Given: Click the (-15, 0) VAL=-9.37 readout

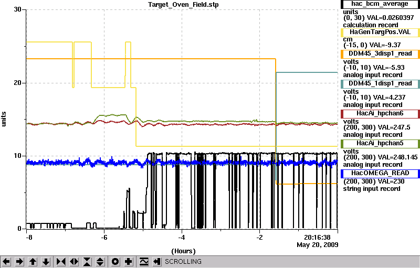Looking at the screenshot, I should pos(372,45).
